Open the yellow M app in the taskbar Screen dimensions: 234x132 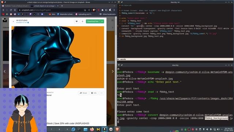tap(98, 129)
